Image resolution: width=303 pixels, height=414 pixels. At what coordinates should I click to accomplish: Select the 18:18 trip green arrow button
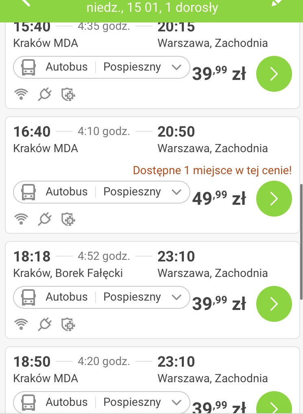coord(274,303)
